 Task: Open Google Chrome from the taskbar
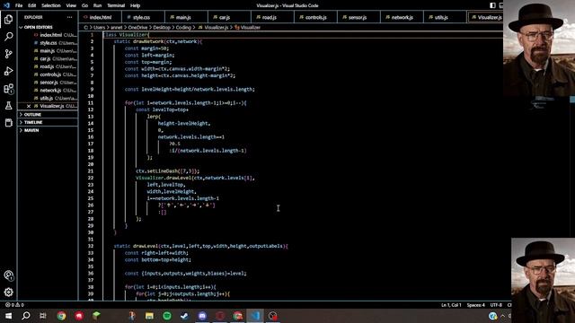point(61,316)
